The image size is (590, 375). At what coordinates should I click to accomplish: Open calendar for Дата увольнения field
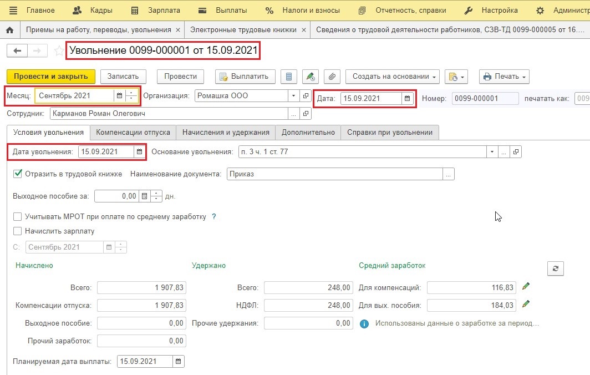click(x=139, y=152)
